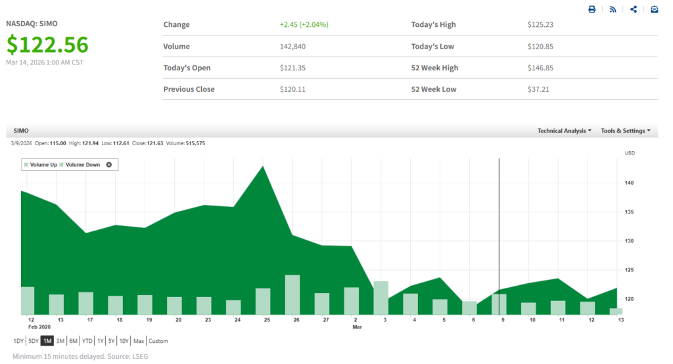This screenshot has height=364, width=673.
Task: Show year-to-date with YTD
Action: click(87, 341)
